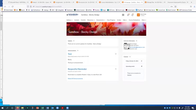Open Classlist in course navbar
The image size is (196, 110).
click(83, 20)
